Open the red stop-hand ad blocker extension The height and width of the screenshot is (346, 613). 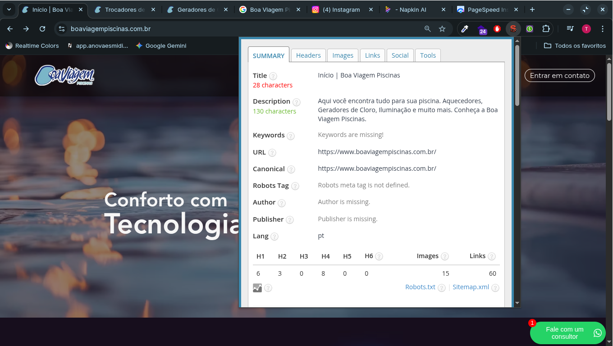coord(497,29)
